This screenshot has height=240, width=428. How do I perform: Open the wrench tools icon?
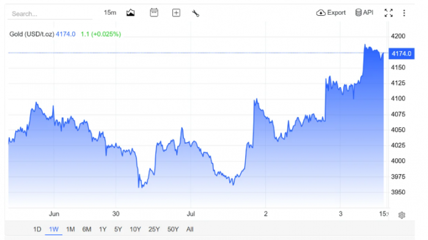(196, 13)
